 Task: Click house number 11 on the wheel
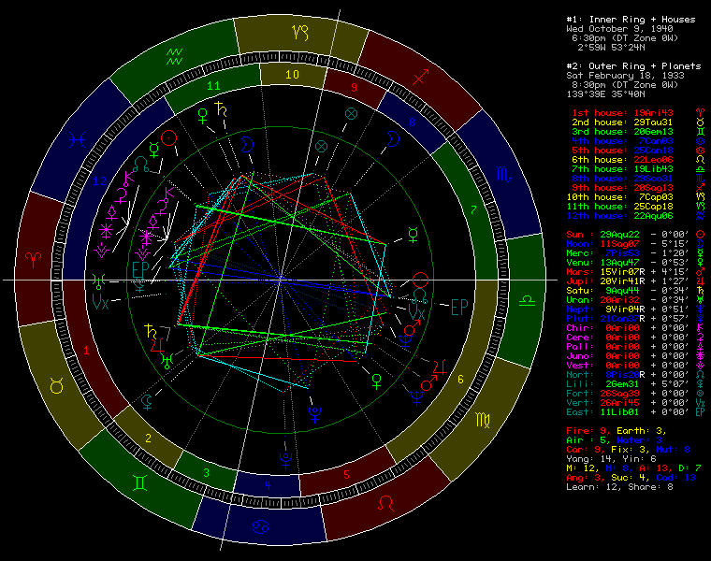click(213, 85)
